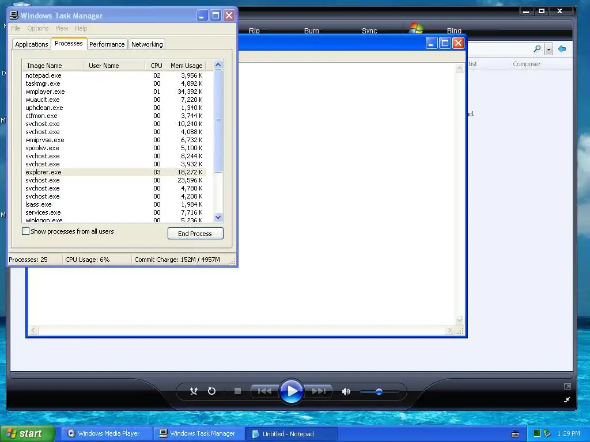Image resolution: width=590 pixels, height=442 pixels.
Task: Open Task Manager Options menu
Action: point(38,28)
